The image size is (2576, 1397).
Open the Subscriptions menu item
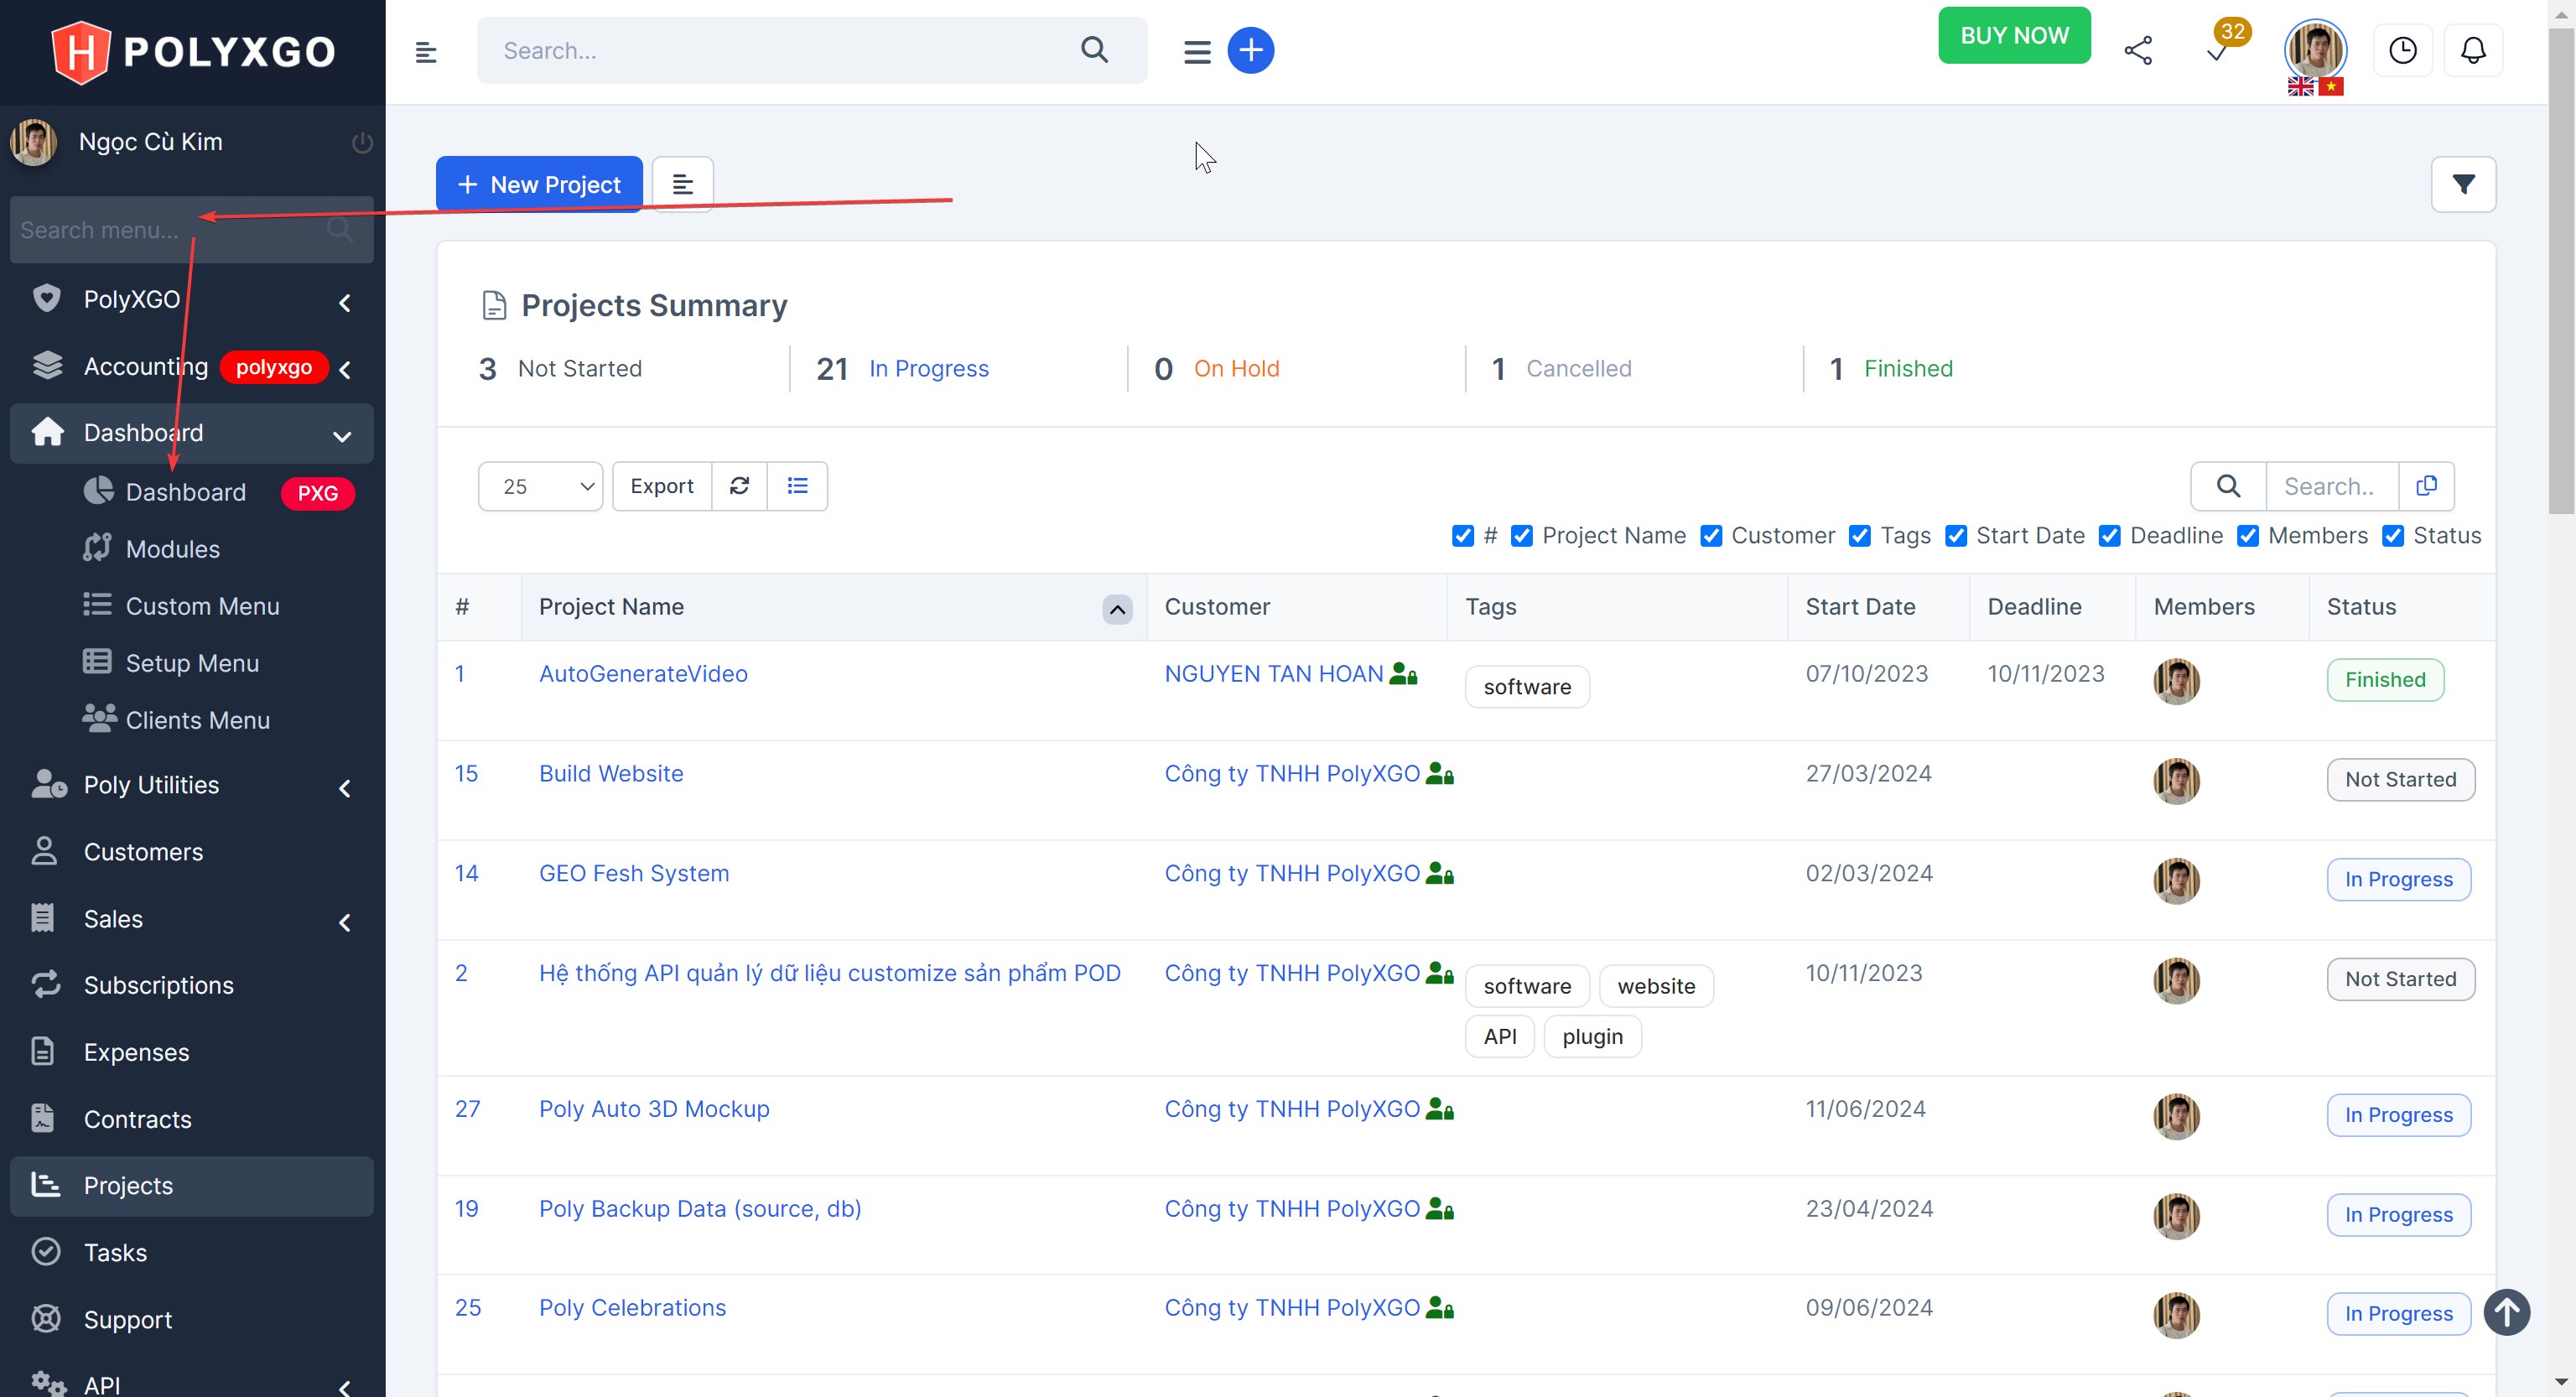pos(158,985)
